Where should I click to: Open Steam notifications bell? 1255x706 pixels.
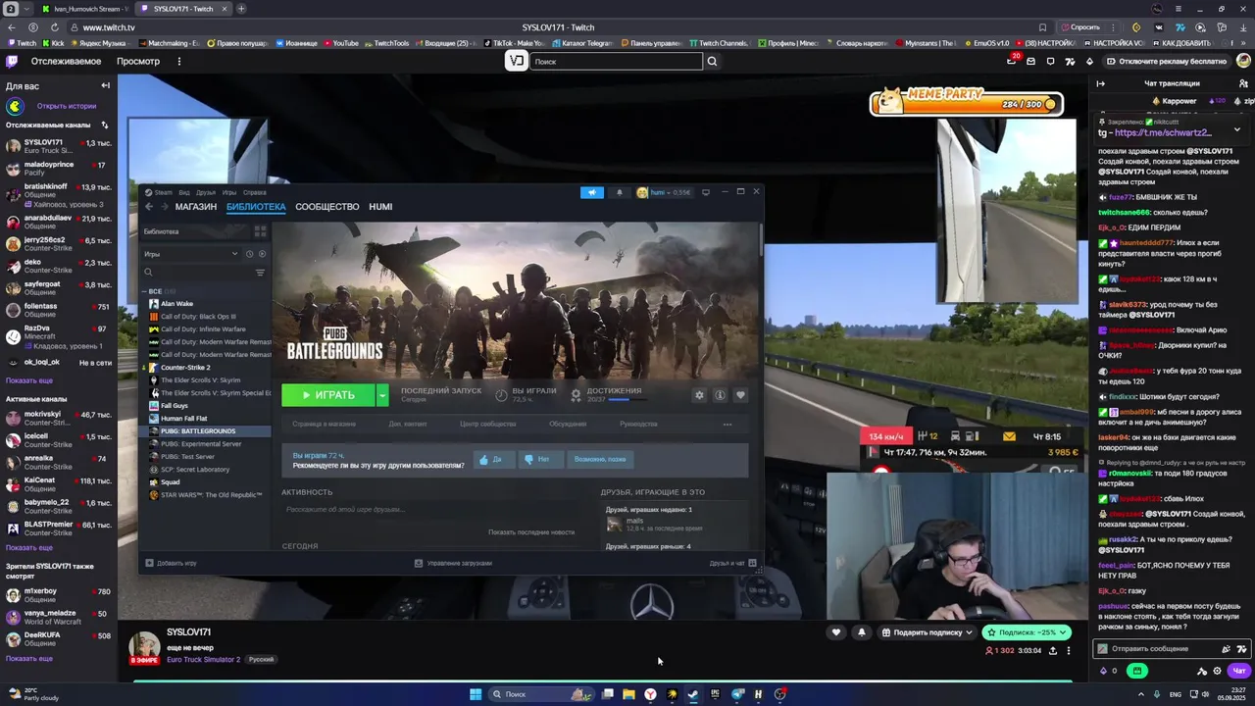click(x=619, y=192)
